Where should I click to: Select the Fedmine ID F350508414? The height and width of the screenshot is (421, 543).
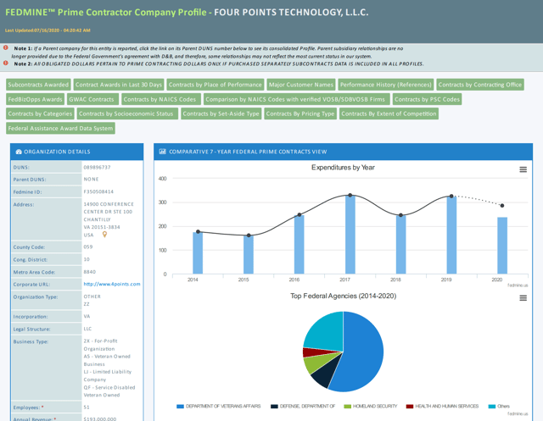(98, 191)
